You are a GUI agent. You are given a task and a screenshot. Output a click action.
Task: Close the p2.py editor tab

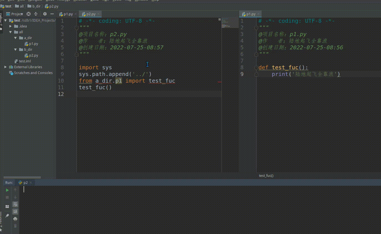click(98, 14)
